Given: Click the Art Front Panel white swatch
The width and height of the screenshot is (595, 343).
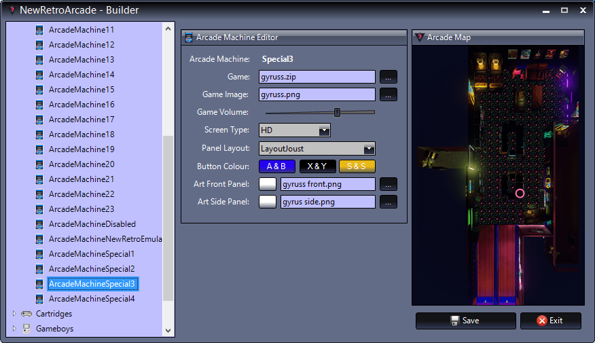Looking at the screenshot, I should (x=268, y=183).
